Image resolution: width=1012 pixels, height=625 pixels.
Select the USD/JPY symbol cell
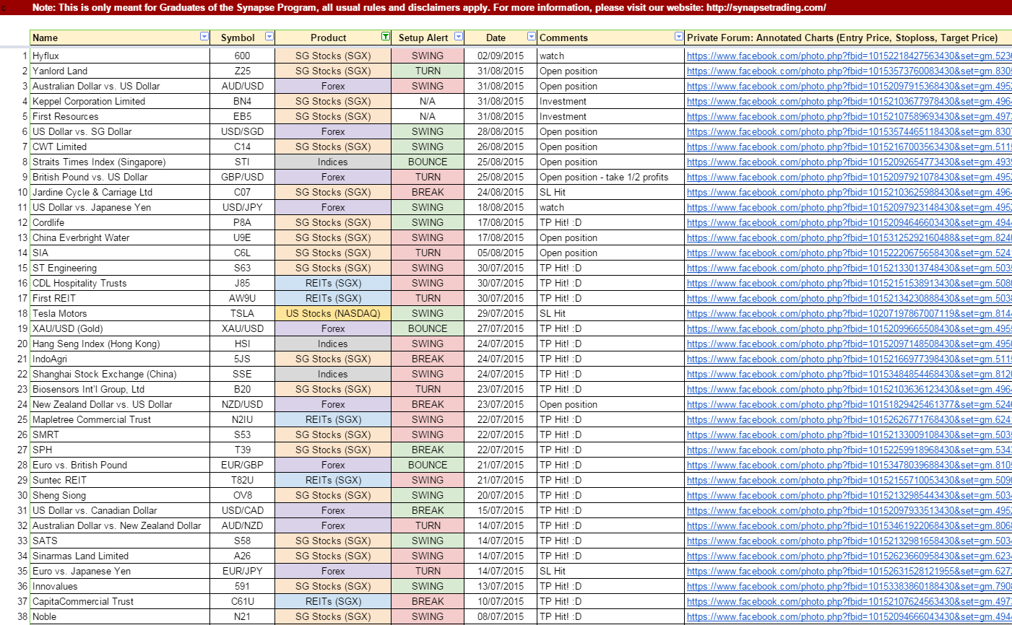242,207
